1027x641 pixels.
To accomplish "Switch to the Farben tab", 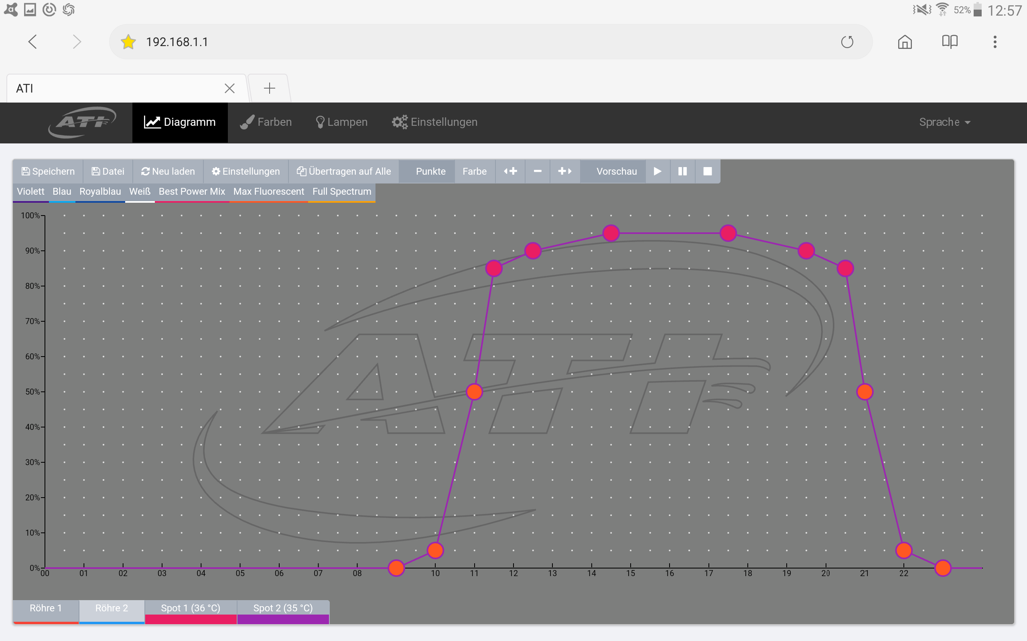I will (266, 122).
